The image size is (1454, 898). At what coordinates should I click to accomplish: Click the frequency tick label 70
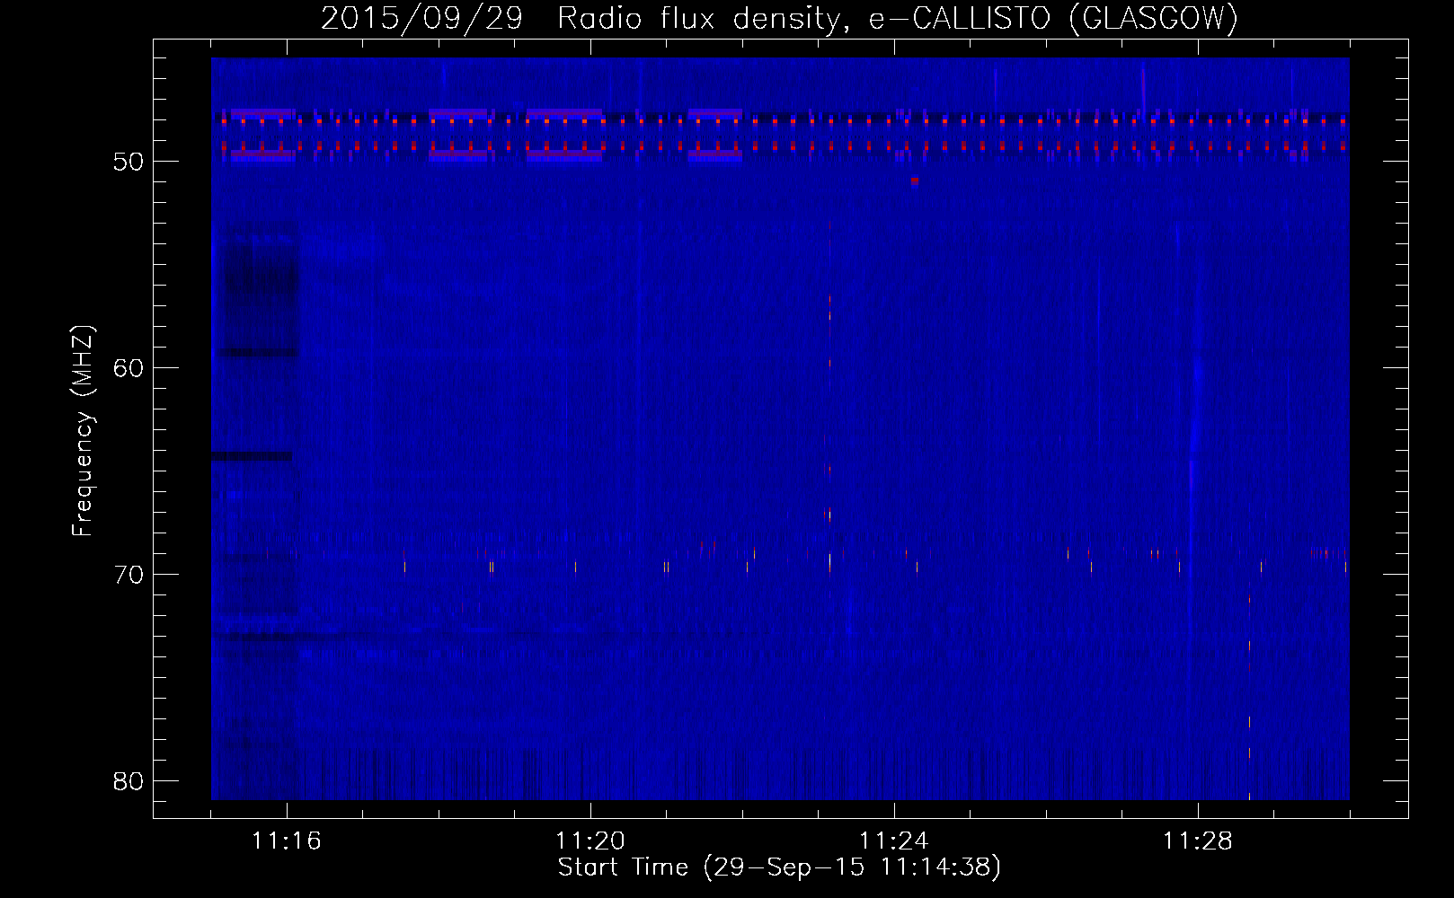(129, 575)
